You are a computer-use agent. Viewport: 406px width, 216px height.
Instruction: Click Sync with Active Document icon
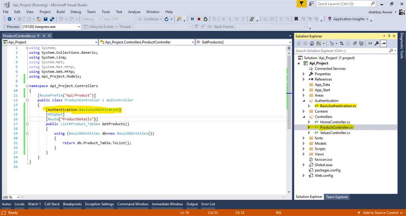[341, 44]
